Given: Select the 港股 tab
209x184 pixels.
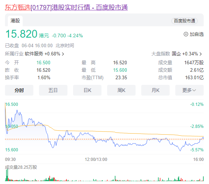Looking at the screenshot, I should tap(15, 21).
